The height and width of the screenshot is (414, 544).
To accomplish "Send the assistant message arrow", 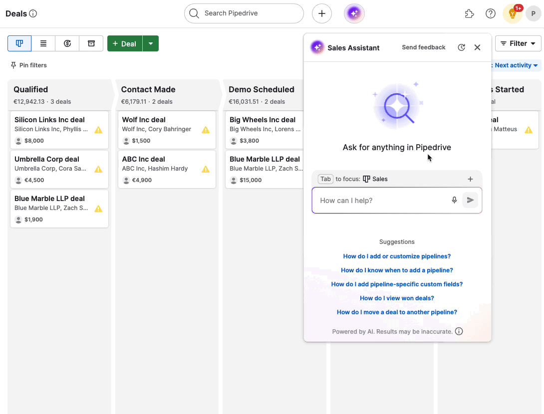I will click(x=470, y=200).
